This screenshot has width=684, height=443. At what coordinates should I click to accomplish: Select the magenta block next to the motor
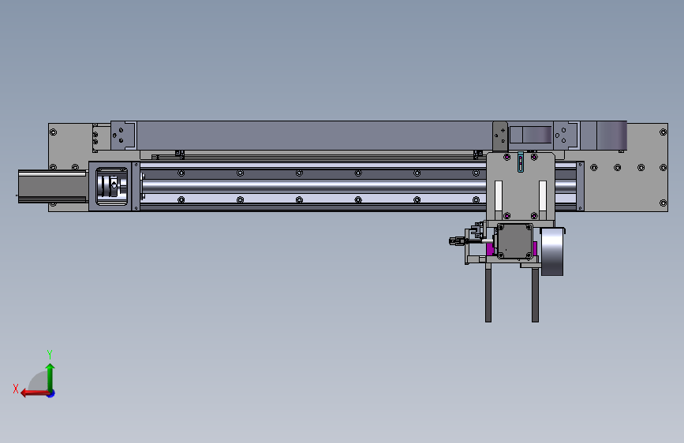[490, 249]
